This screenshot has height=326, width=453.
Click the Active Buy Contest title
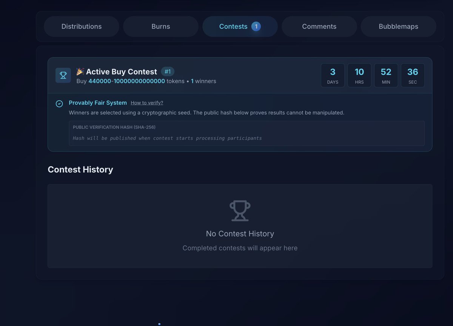122,72
